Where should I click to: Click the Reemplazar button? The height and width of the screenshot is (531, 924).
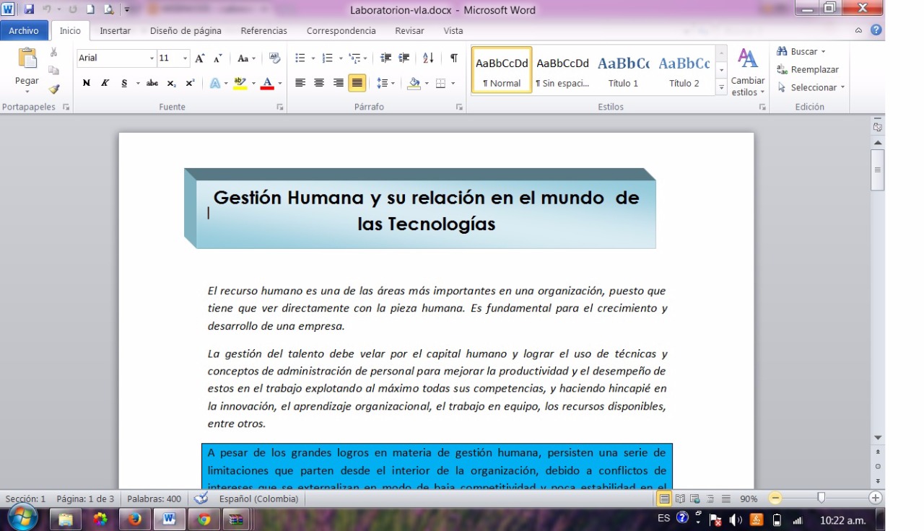pyautogui.click(x=808, y=70)
